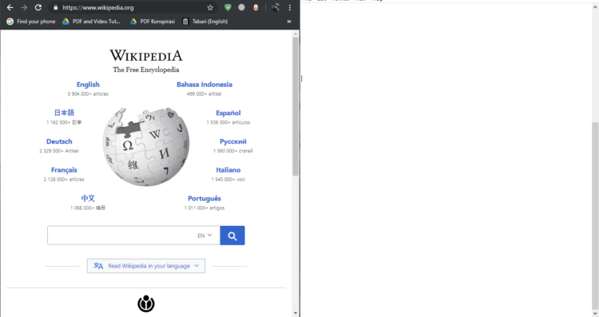Click the text The Free Encyclopedia
This screenshot has height=317, width=599.
click(x=146, y=69)
